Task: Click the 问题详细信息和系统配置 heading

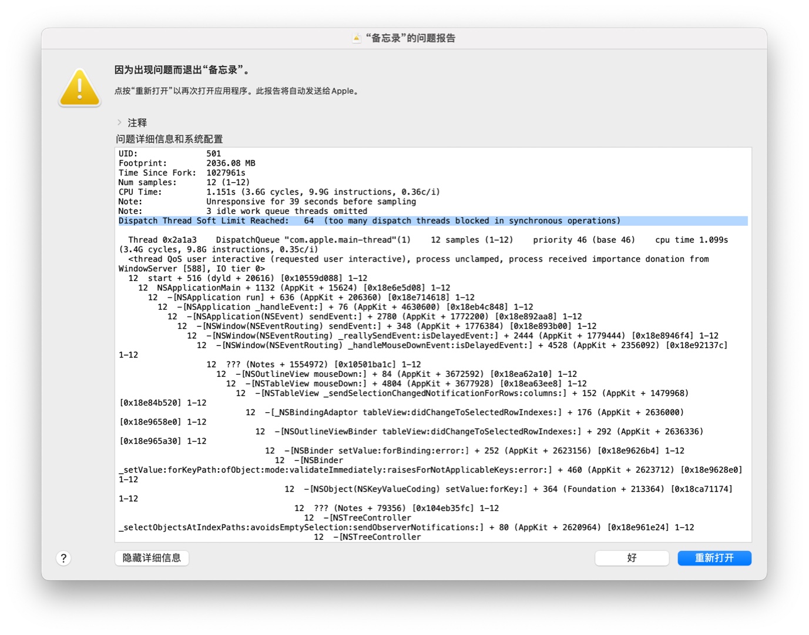Action: pyautogui.click(x=169, y=139)
